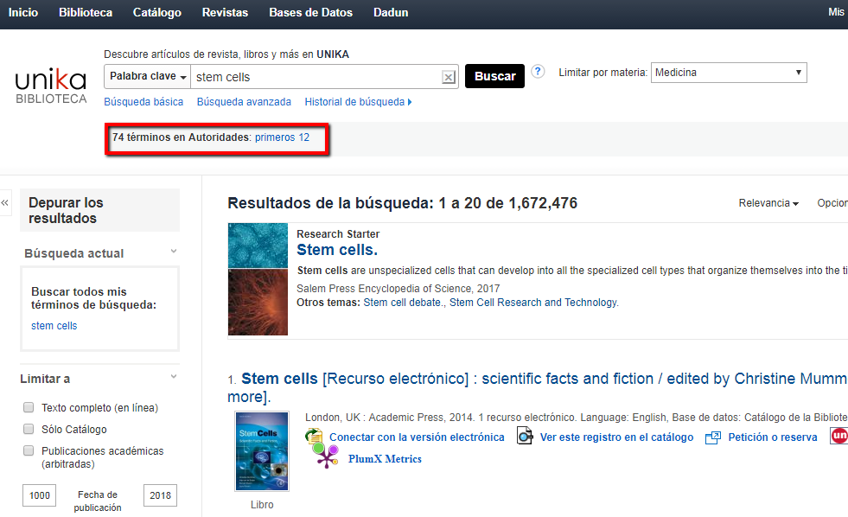848x517 pixels.
Task: Open Bases de Datos menu item
Action: 310,13
